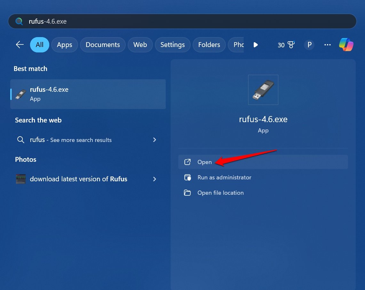
Task: Switch to the Apps filter tab
Action: [x=65, y=45]
